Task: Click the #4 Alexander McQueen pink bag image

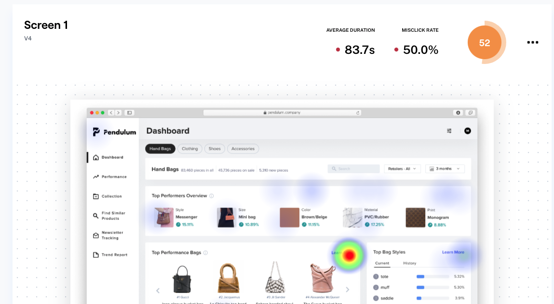Action: point(322,278)
